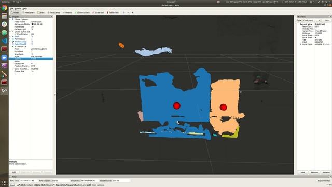Activate the Select tool in the toolbar
Viewport: 332px width, 187px height.
(41, 12)
